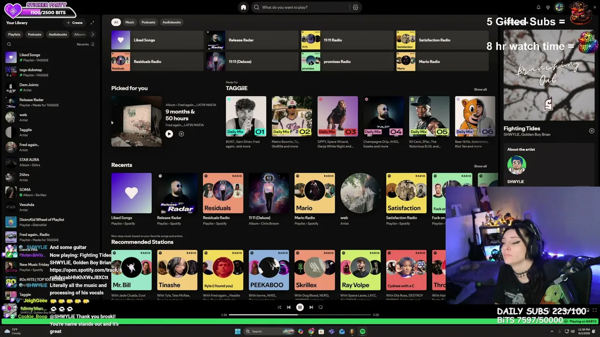Filter the home feed by Podcasts
600x337 pixels.
(x=148, y=22)
